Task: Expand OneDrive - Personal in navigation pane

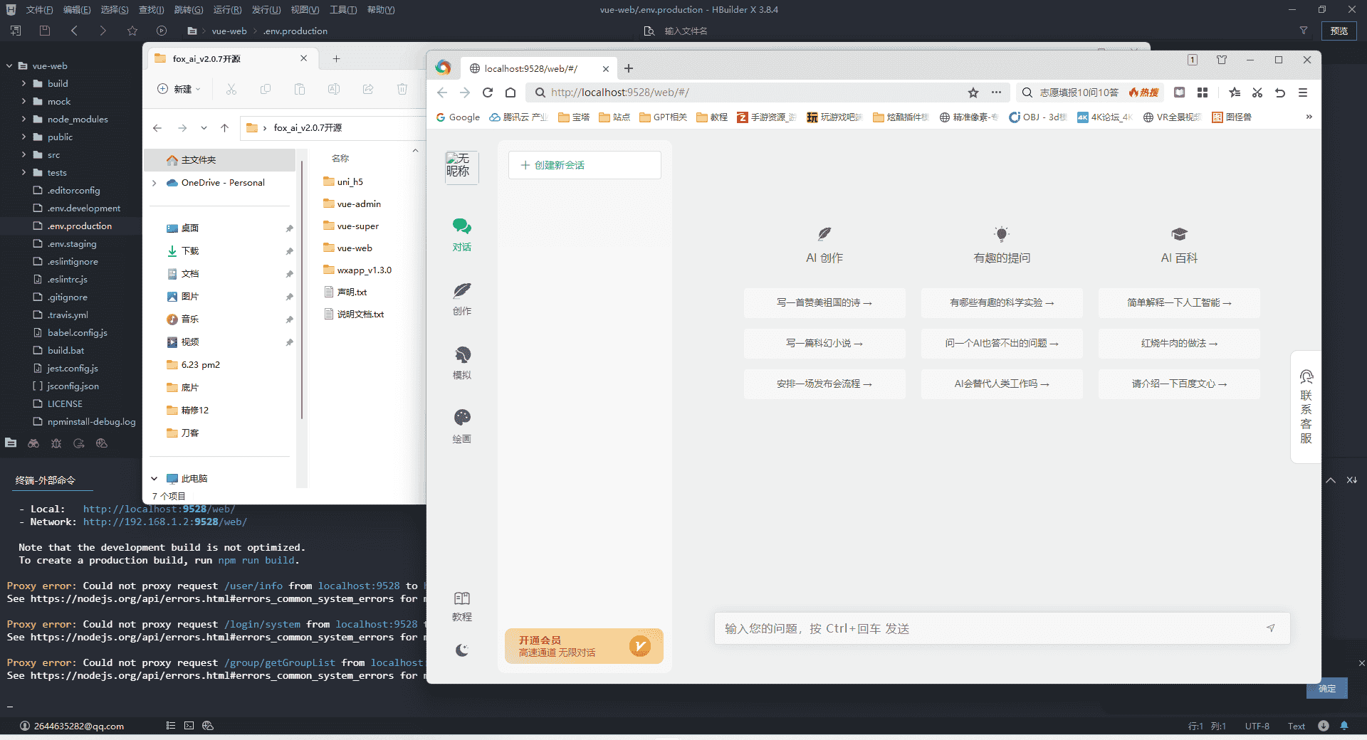Action: pos(154,183)
